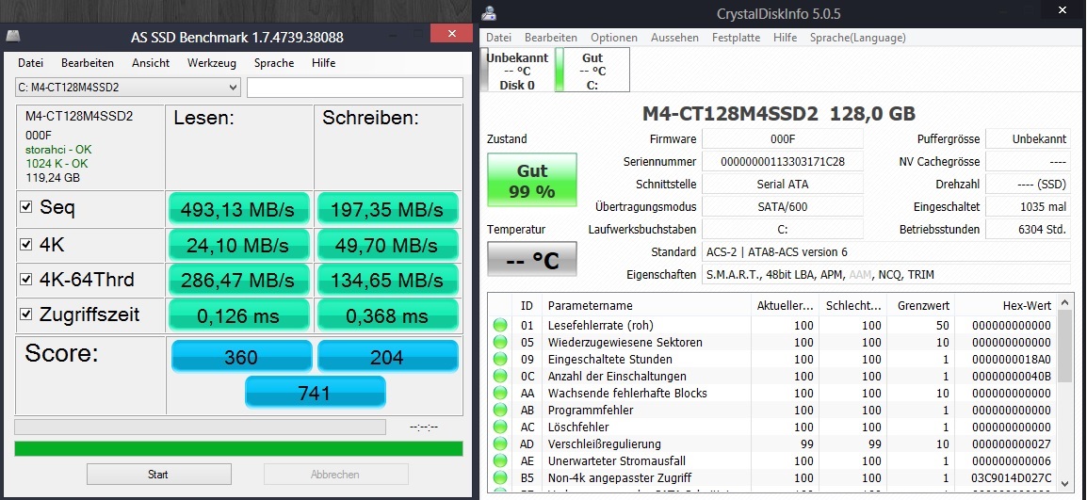Click the read Score 360 box
1087x500 pixels.
(x=241, y=357)
